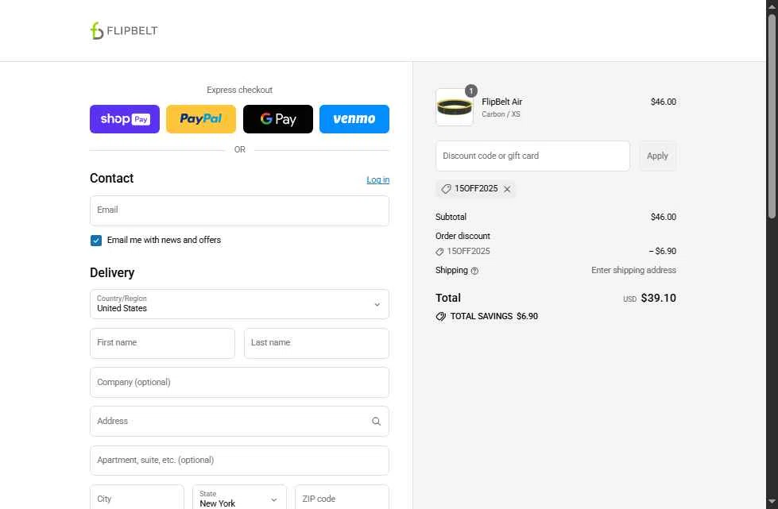Screen dimensions: 778x509
Task: Click the page vertical scrollbar thumb
Action: [x=772, y=117]
